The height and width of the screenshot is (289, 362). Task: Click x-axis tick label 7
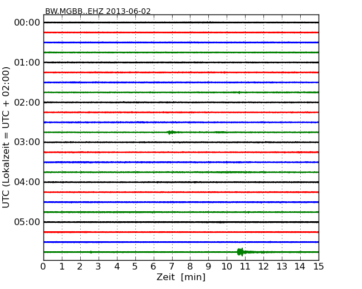(x=172, y=267)
